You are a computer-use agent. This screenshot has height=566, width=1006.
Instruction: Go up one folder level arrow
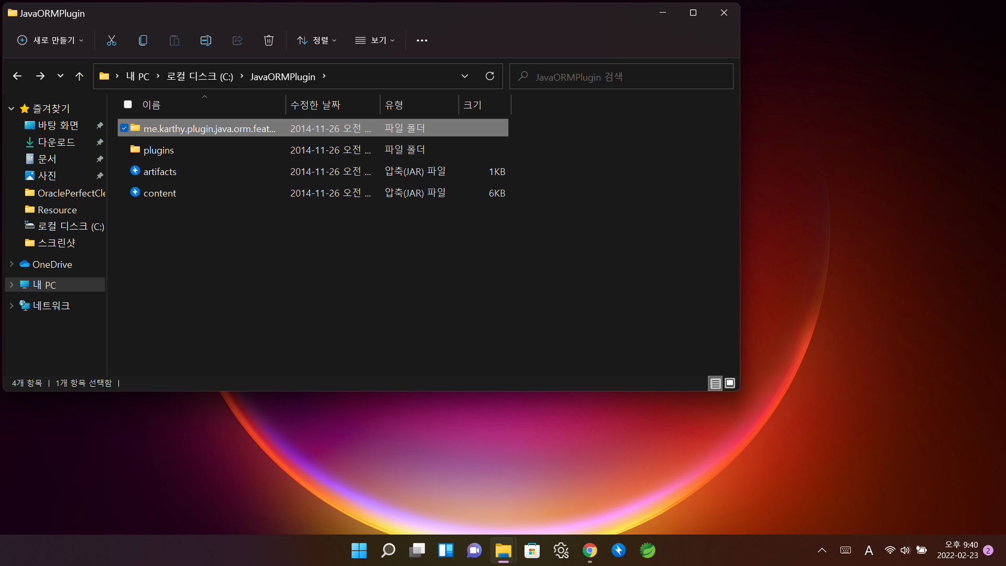coord(79,76)
